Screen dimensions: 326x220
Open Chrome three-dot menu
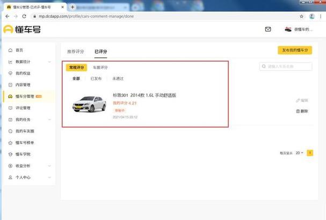321,16
